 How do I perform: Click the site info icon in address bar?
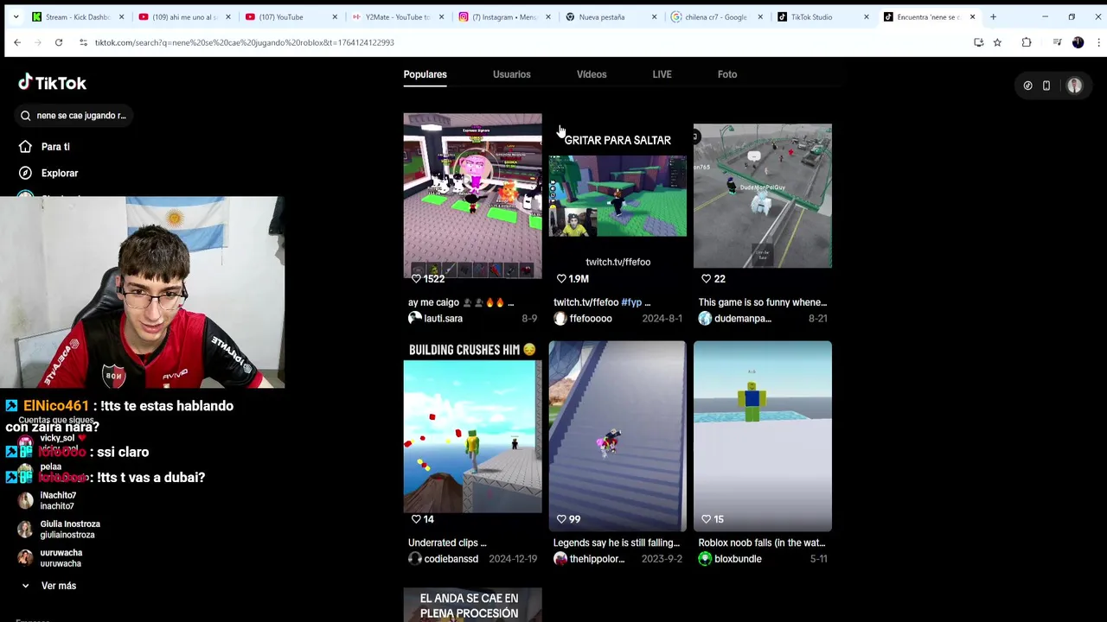(x=83, y=42)
